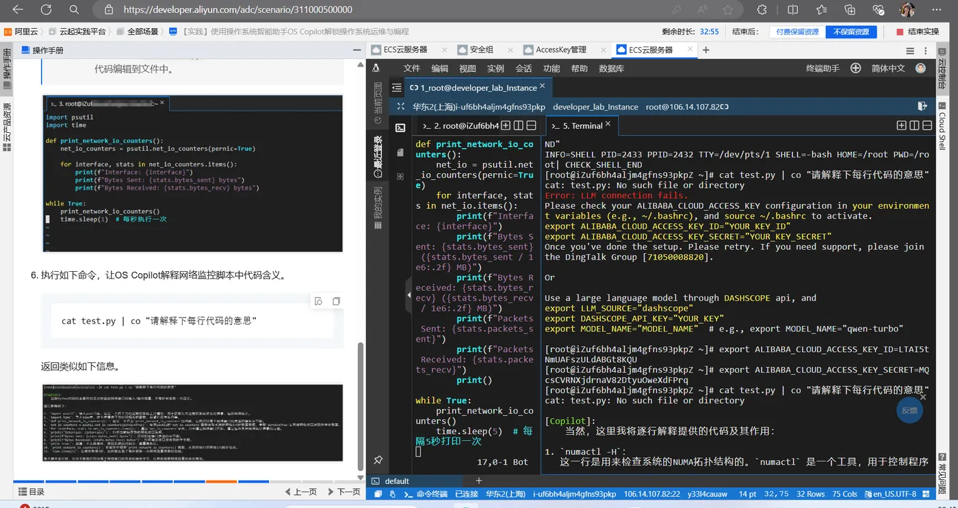Click the 付费保留资源 button
958x508 pixels.
[x=797, y=31]
